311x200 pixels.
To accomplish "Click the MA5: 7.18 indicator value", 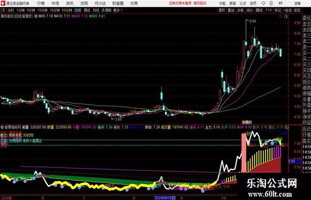I will coord(45,16).
